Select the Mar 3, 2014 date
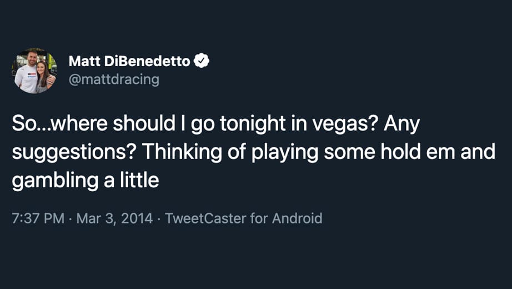Viewport: 512px width, 289px height. click(x=114, y=218)
